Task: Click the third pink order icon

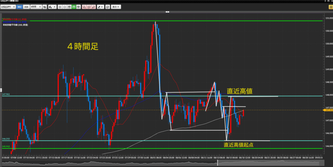Action: pos(94,7)
